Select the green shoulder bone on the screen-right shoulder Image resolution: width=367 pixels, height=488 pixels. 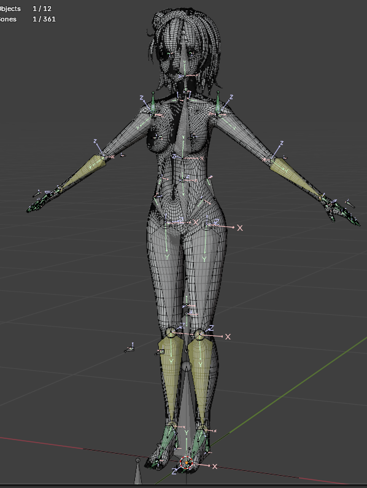click(x=218, y=103)
